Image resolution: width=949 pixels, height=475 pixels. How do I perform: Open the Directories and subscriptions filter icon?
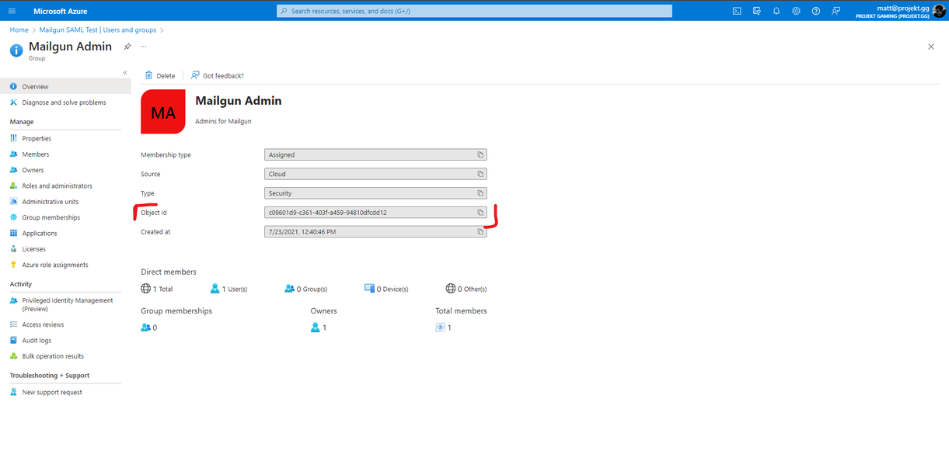(x=756, y=11)
